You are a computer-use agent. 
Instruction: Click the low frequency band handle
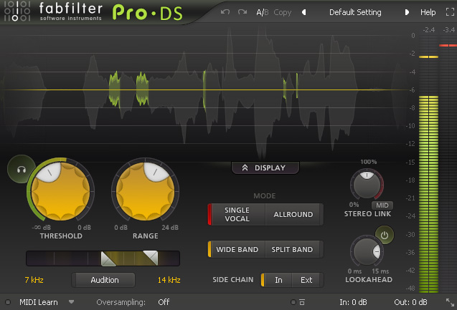click(108, 258)
